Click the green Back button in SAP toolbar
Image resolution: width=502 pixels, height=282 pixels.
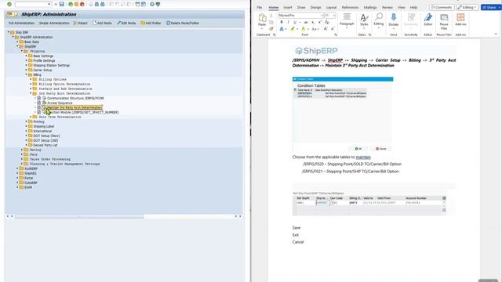click(x=71, y=4)
